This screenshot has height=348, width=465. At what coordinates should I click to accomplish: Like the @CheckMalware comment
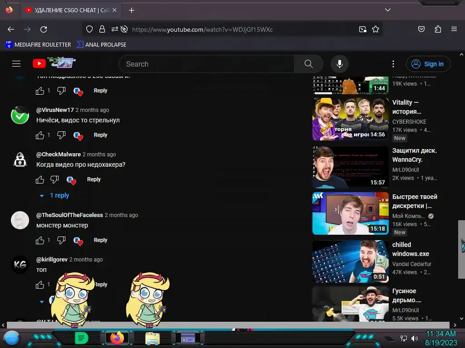pos(40,179)
